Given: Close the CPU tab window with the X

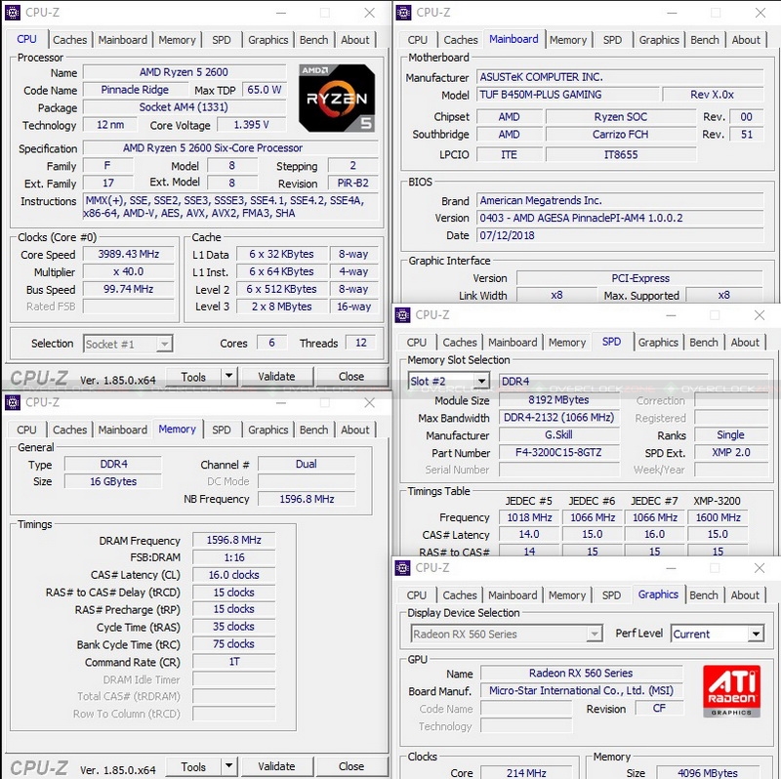Looking at the screenshot, I should tap(369, 13).
